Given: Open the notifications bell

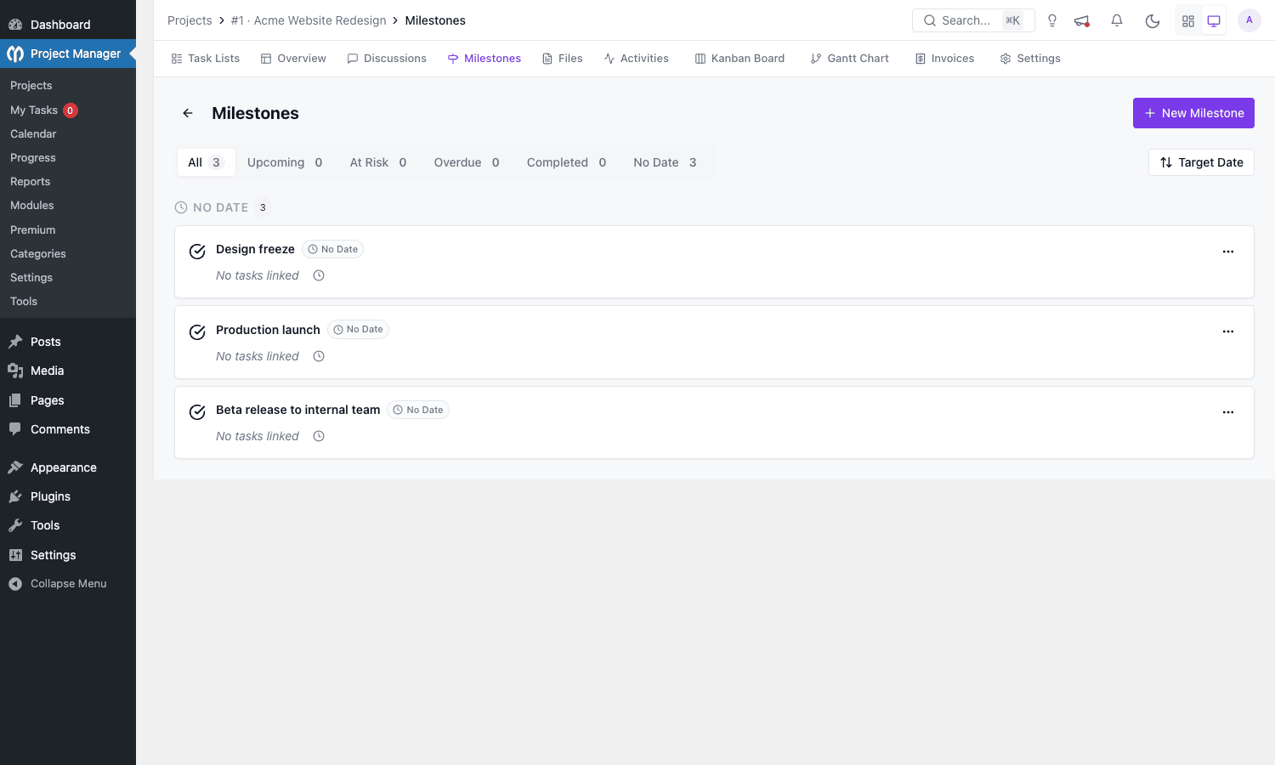Looking at the screenshot, I should [1117, 20].
